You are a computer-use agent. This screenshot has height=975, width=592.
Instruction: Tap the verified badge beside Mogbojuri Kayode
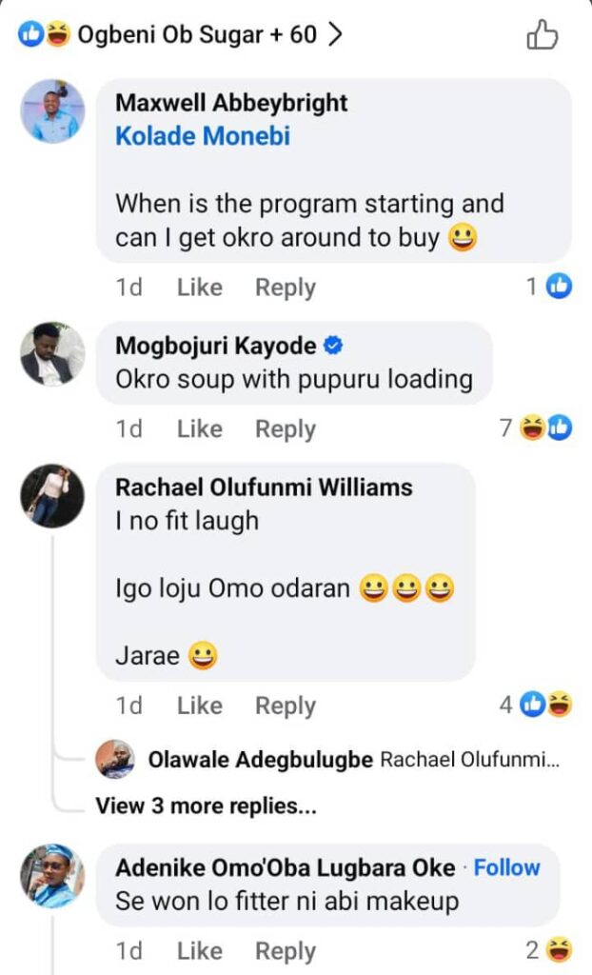pyautogui.click(x=333, y=346)
